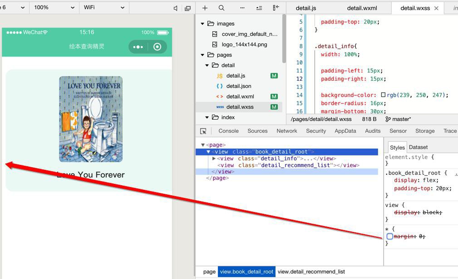
Task: Click the mini-program capsule circle close button
Action: click(x=157, y=47)
